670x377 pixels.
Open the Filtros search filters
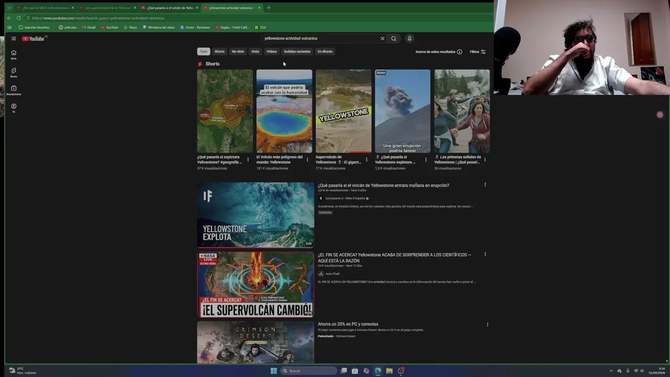click(x=478, y=52)
